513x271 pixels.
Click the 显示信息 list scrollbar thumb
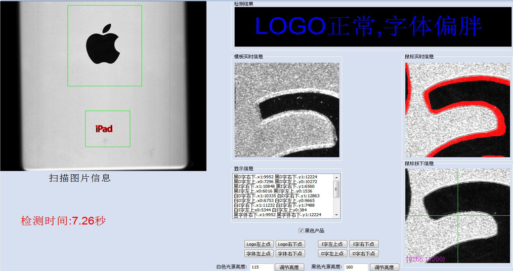tap(337, 189)
